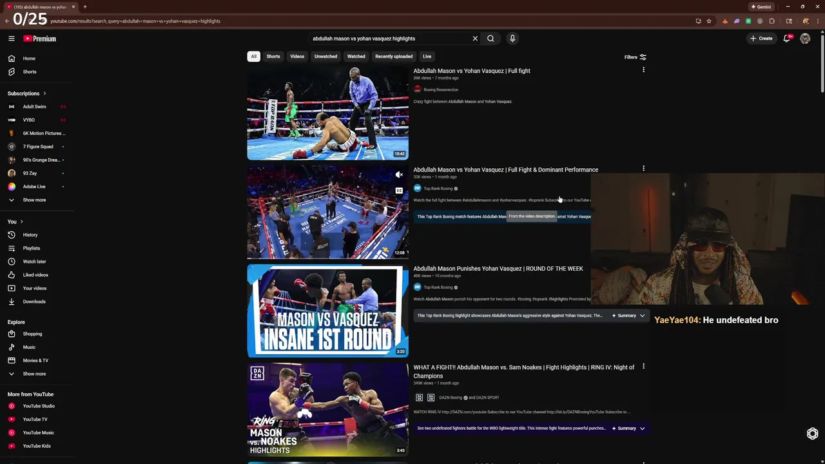Select the Unwatched filter chip
The height and width of the screenshot is (464, 825).
point(325,56)
